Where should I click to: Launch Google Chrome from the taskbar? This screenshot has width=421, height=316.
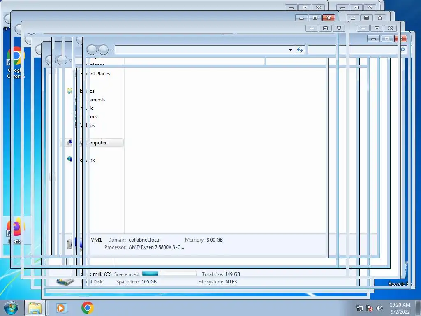coord(88,308)
